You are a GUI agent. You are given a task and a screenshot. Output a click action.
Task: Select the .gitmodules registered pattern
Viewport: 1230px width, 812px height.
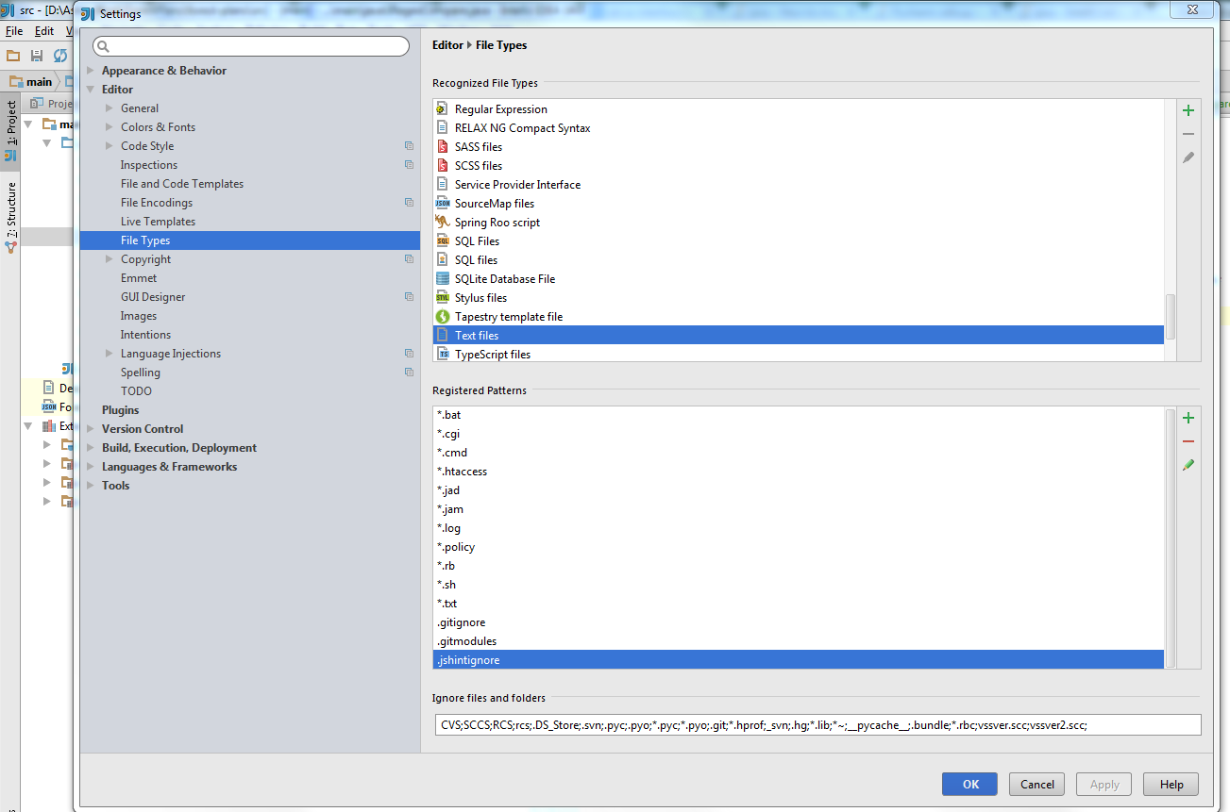click(x=799, y=641)
